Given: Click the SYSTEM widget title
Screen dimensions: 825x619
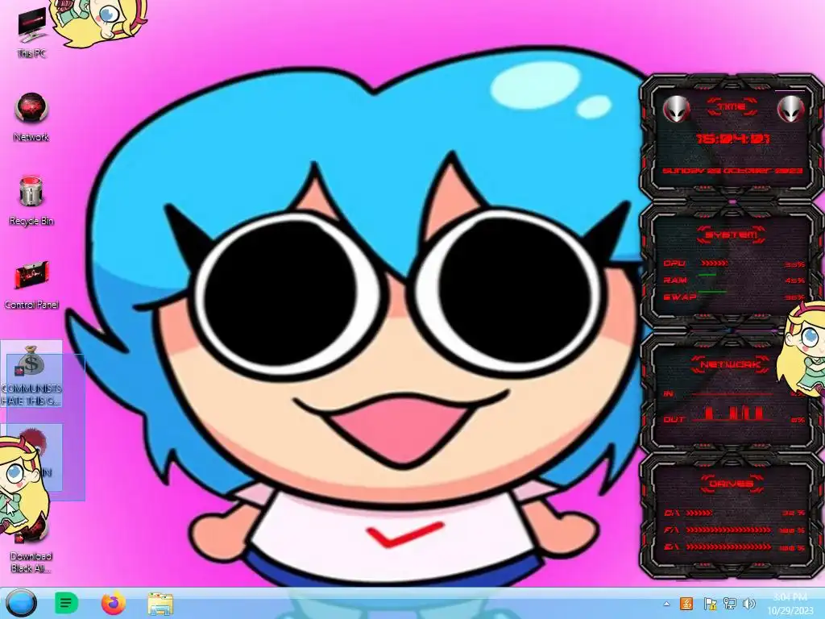Looking at the screenshot, I should [732, 235].
